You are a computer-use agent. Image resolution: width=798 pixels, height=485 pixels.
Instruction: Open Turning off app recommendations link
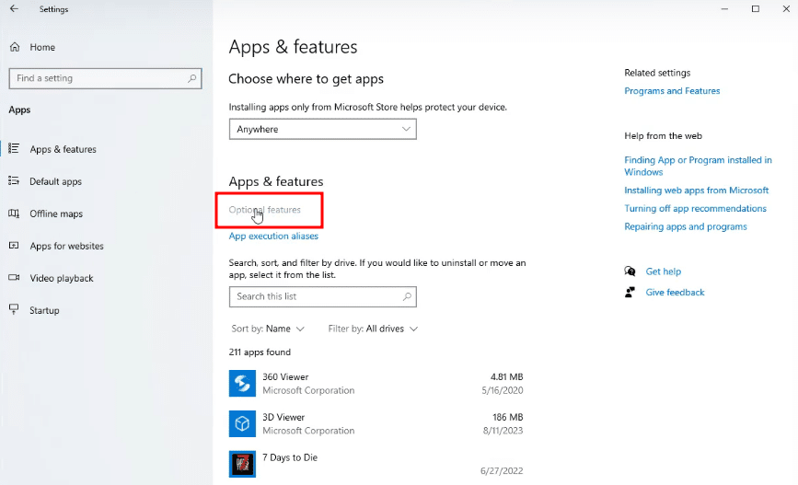point(695,209)
